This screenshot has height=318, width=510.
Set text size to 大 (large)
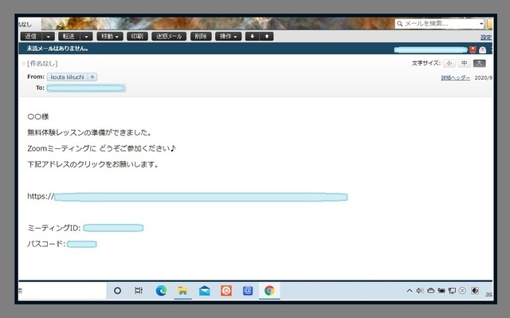(479, 63)
